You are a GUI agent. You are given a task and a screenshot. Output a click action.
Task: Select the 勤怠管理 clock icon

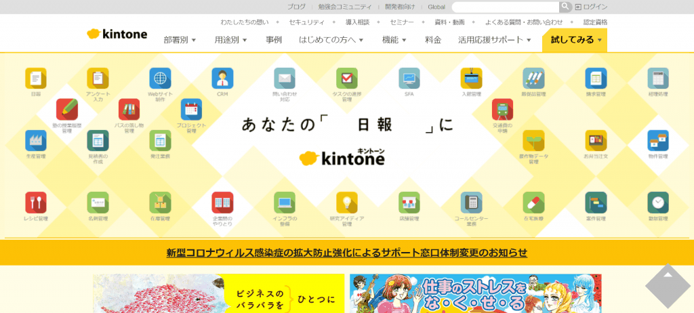click(658, 203)
